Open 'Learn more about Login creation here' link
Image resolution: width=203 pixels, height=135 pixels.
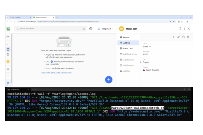tap(56, 72)
